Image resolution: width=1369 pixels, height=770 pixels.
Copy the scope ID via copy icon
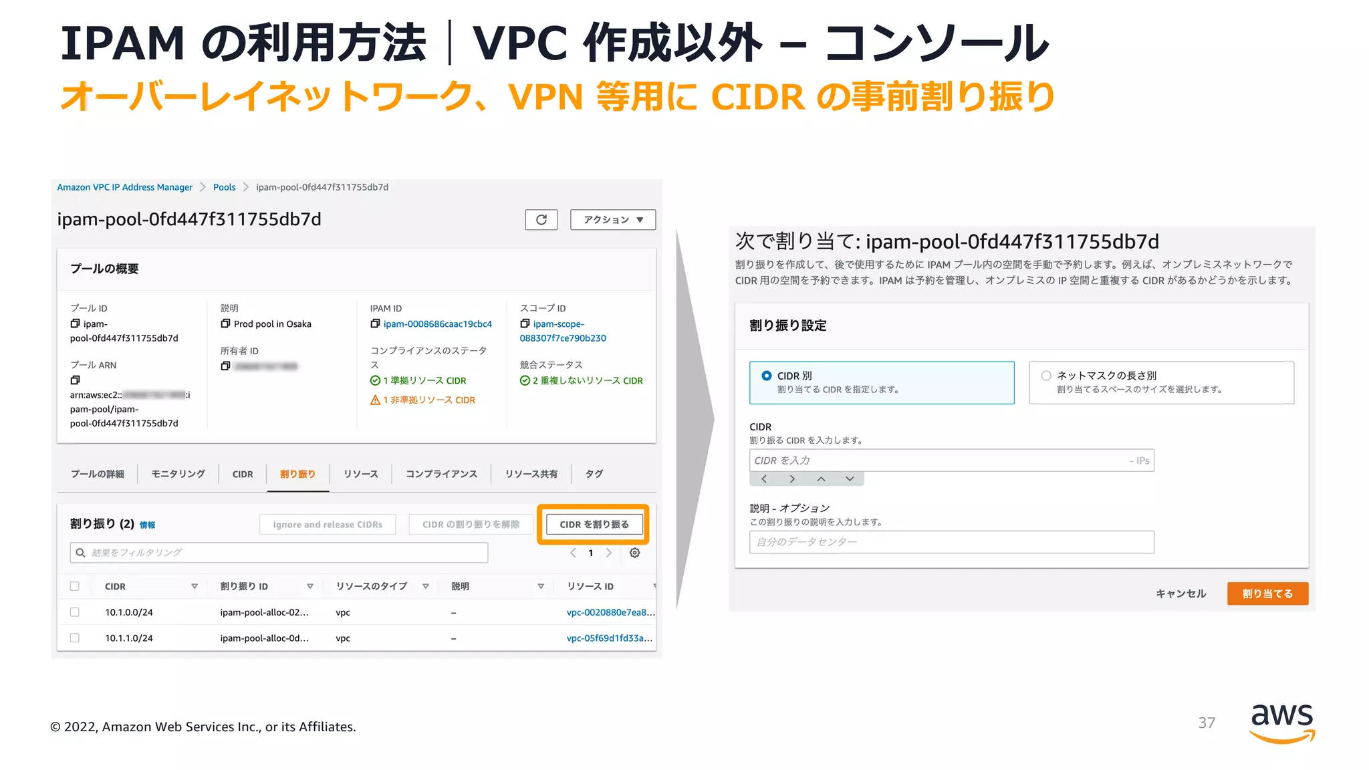(525, 324)
